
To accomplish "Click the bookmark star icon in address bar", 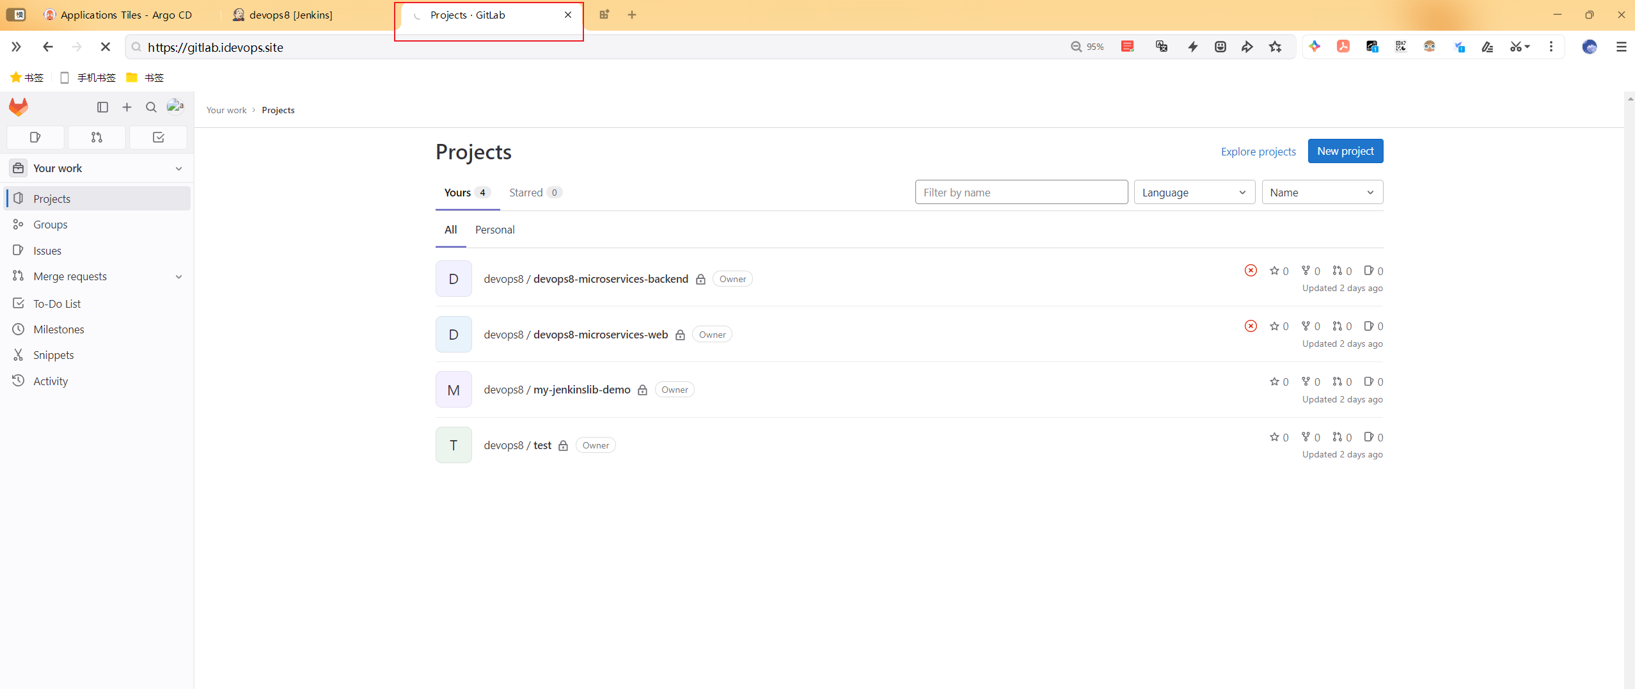I will click(x=1275, y=46).
